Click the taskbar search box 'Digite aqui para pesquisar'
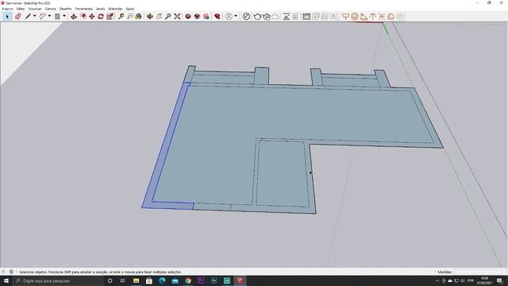The image size is (508, 286). pyautogui.click(x=58, y=280)
